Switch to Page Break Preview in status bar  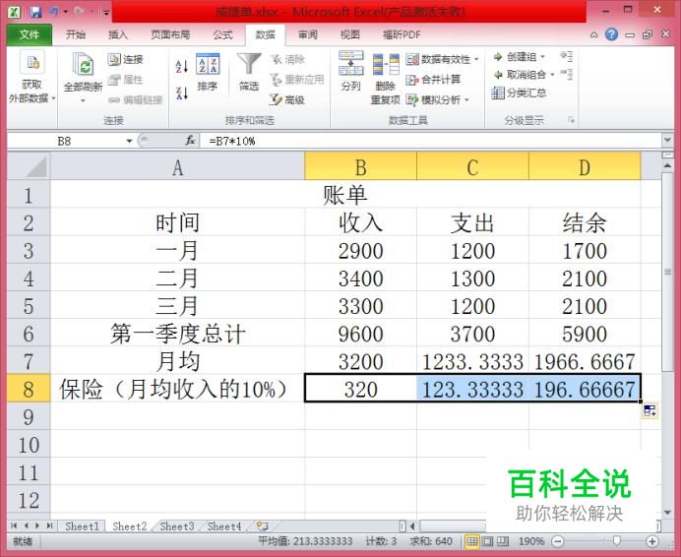(503, 541)
